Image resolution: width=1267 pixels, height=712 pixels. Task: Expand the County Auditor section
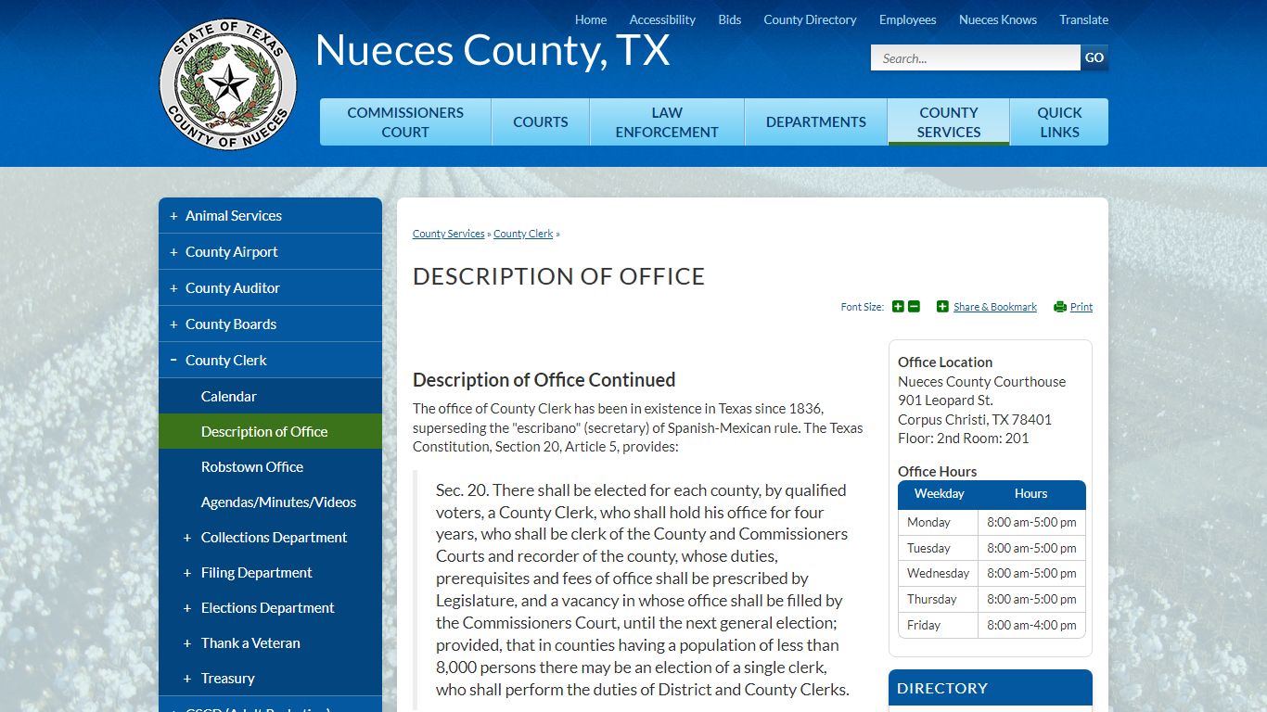(173, 288)
